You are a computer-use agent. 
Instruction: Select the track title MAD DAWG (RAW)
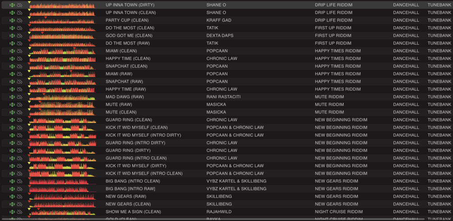coord(125,97)
